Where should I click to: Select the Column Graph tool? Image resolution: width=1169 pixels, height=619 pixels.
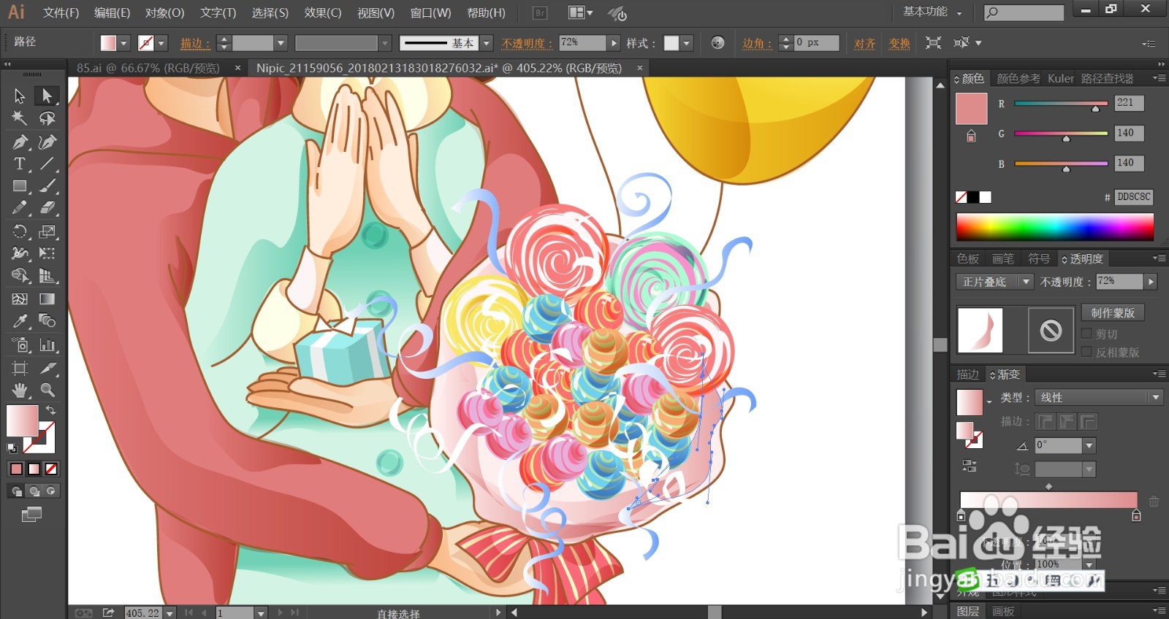[x=47, y=345]
